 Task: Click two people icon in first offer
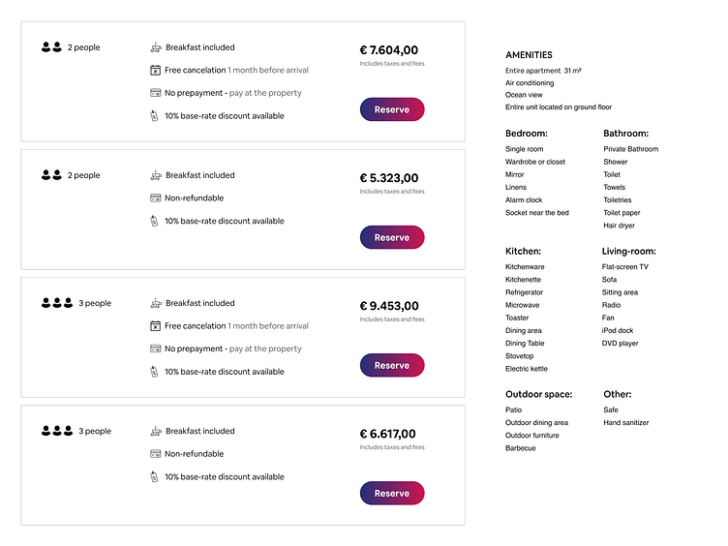[51, 47]
